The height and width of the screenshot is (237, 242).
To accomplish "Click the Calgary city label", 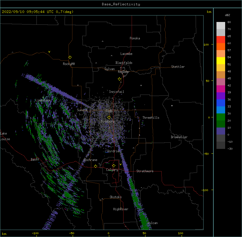I will 112,170.
